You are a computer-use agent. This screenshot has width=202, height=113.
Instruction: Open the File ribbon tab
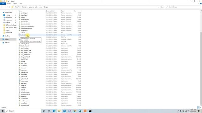pyautogui.click(x=3, y=3)
